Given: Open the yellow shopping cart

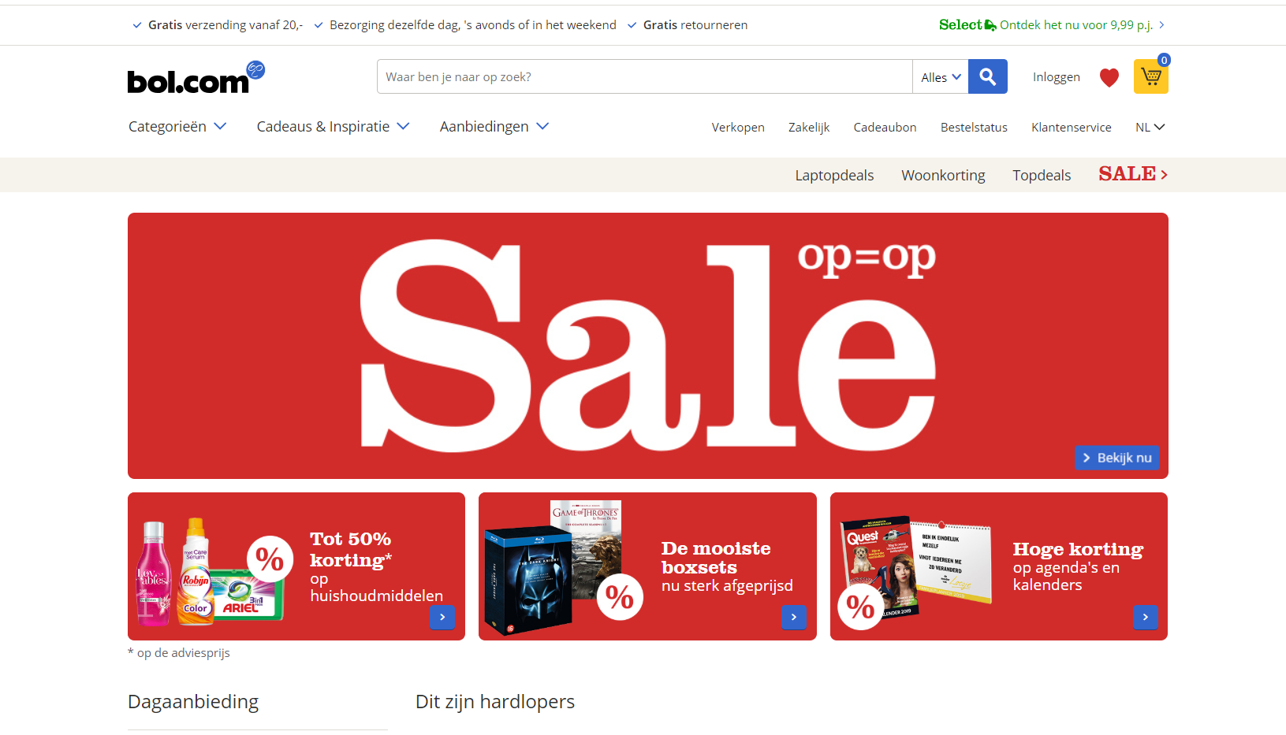Looking at the screenshot, I should (1150, 76).
